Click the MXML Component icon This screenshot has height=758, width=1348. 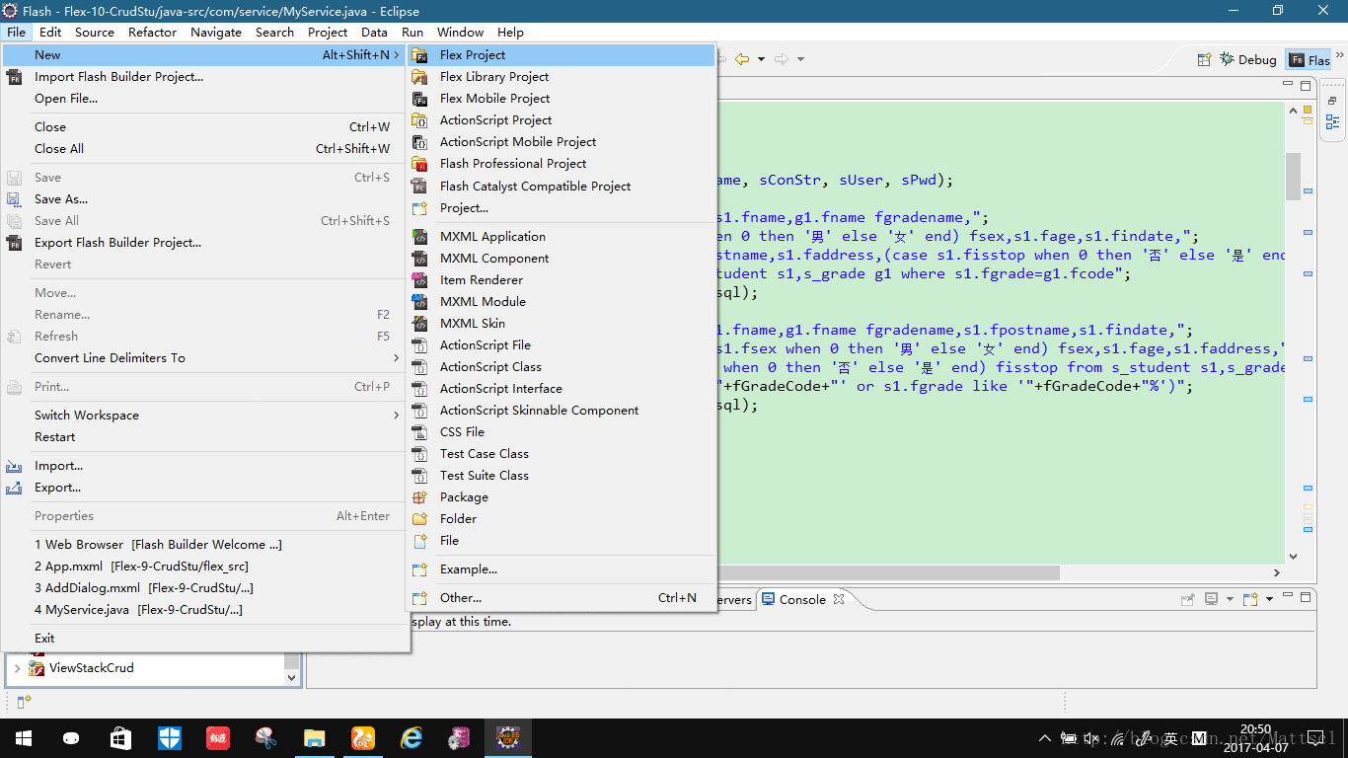click(x=420, y=259)
